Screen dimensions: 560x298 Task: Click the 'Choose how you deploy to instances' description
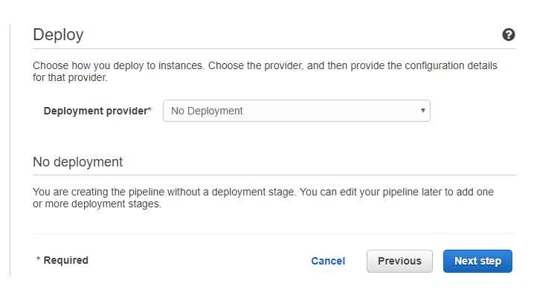(265, 71)
